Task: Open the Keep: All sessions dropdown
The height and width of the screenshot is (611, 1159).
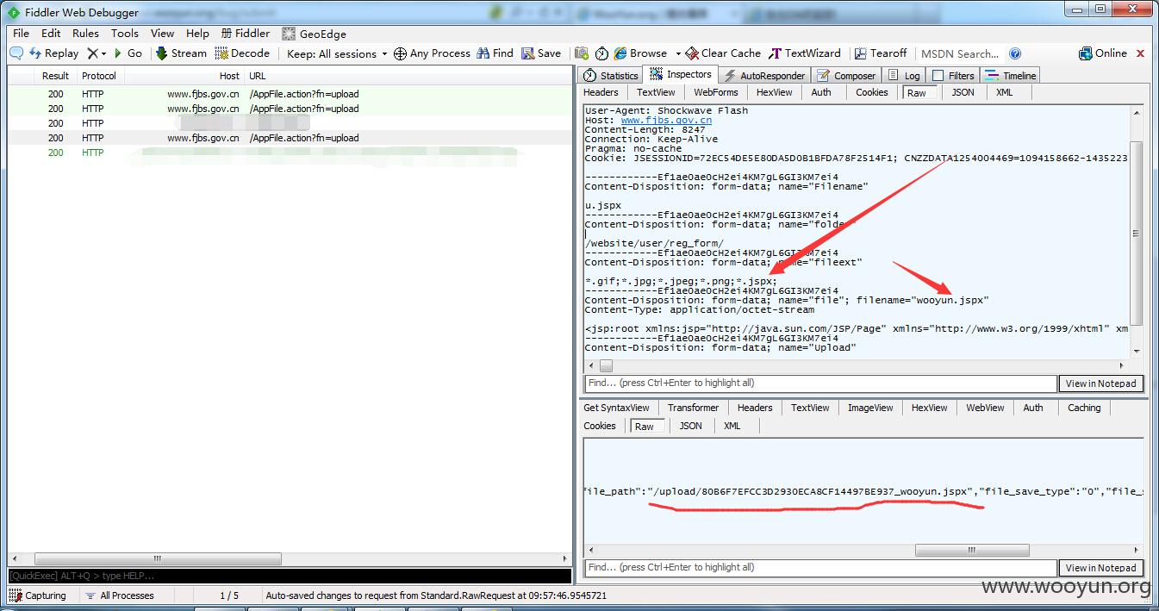Action: [x=337, y=53]
